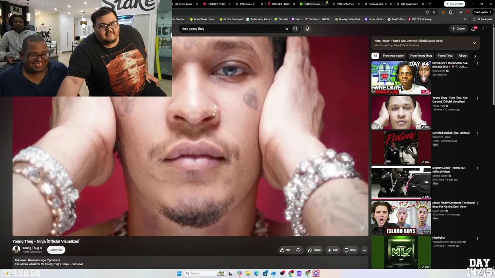
Task: Clear the YouTube search box text
Action: click(x=287, y=29)
